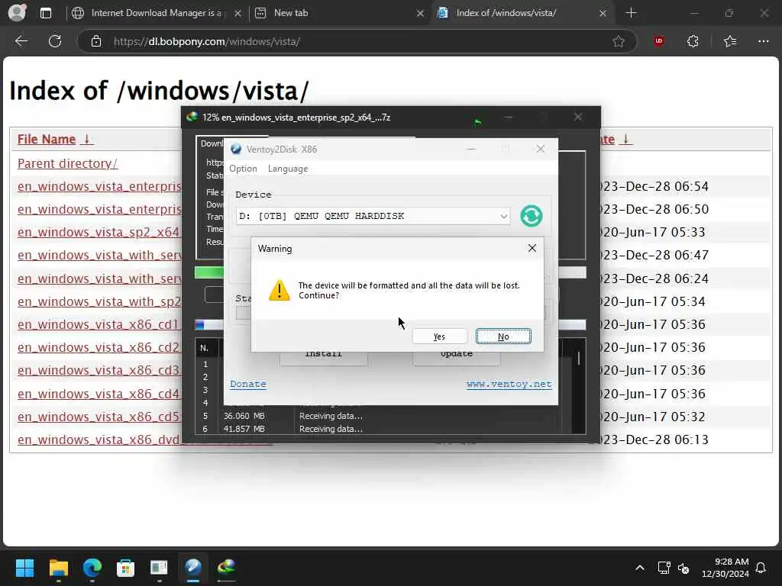
Task: Confirm formatting with the Yes button
Action: pos(439,336)
